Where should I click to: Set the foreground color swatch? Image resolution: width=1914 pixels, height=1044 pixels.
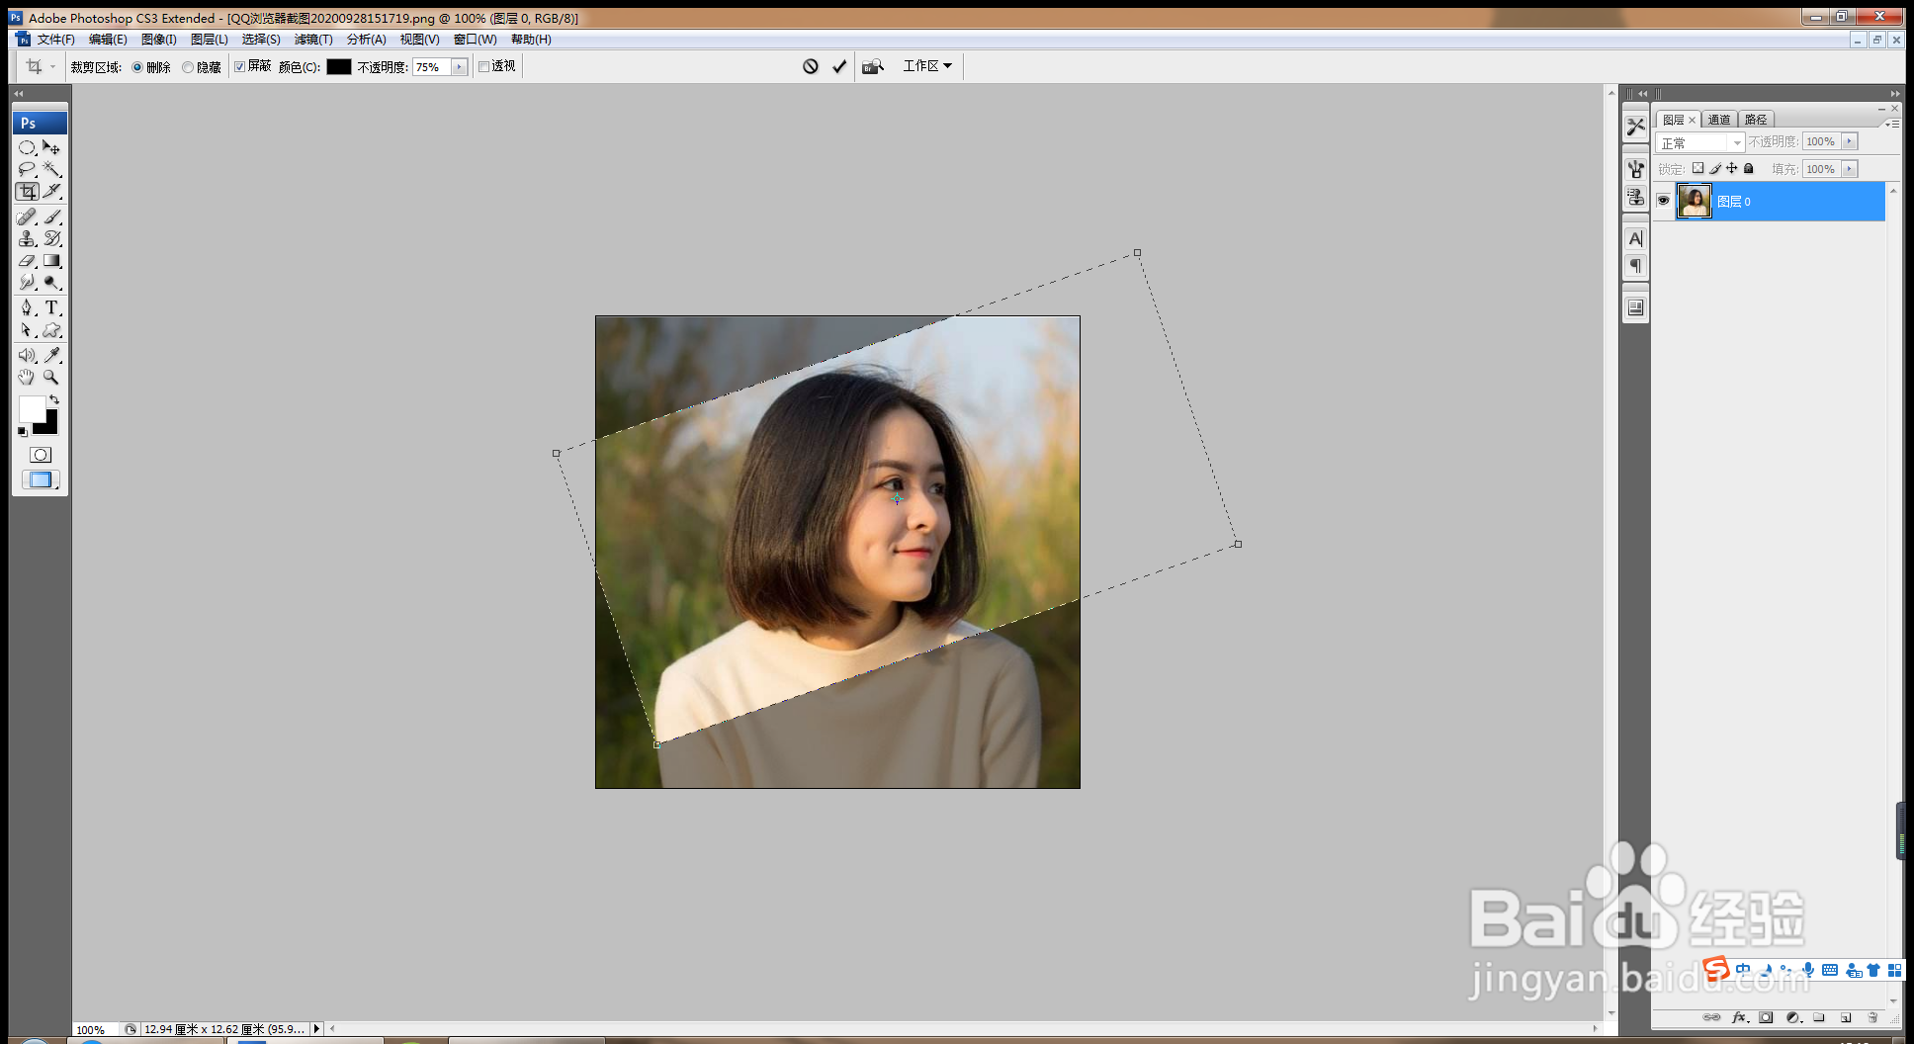pyautogui.click(x=31, y=408)
